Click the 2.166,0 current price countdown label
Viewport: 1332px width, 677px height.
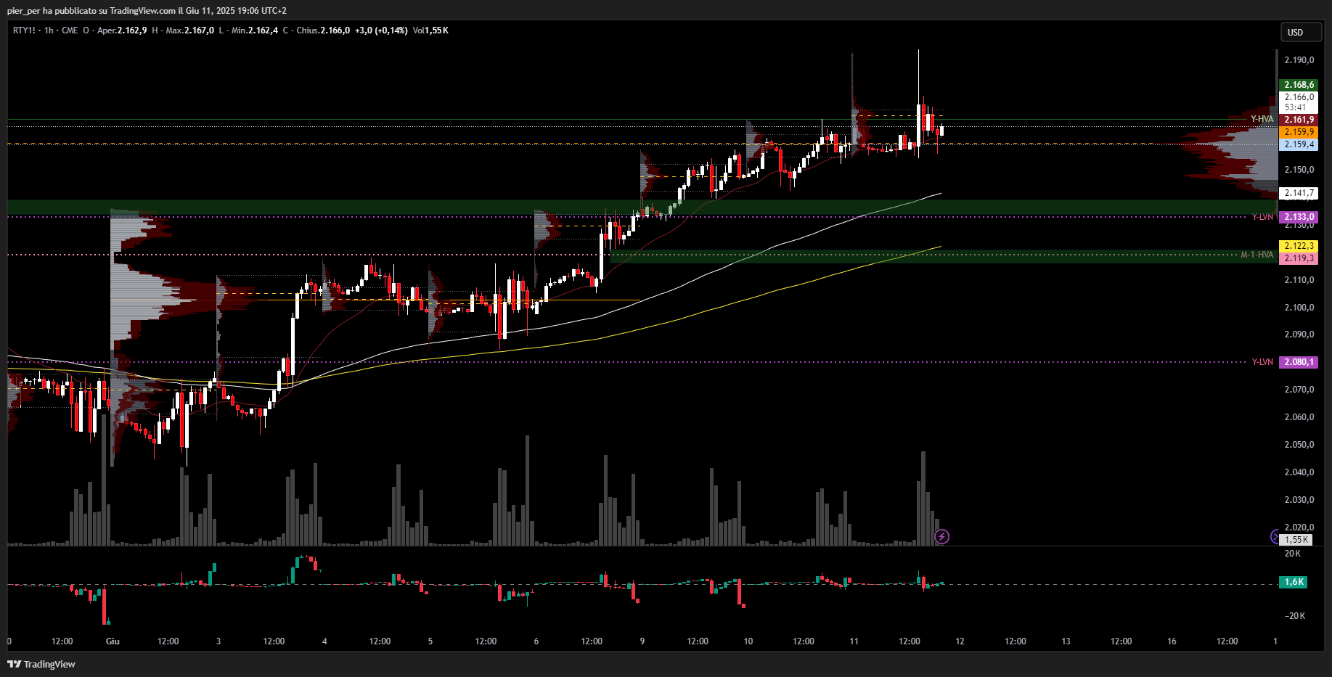tap(1298, 102)
